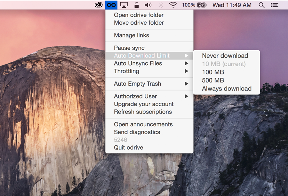This screenshot has height=196, width=288.
Task: Choose Open odrive folder
Action: (149, 15)
